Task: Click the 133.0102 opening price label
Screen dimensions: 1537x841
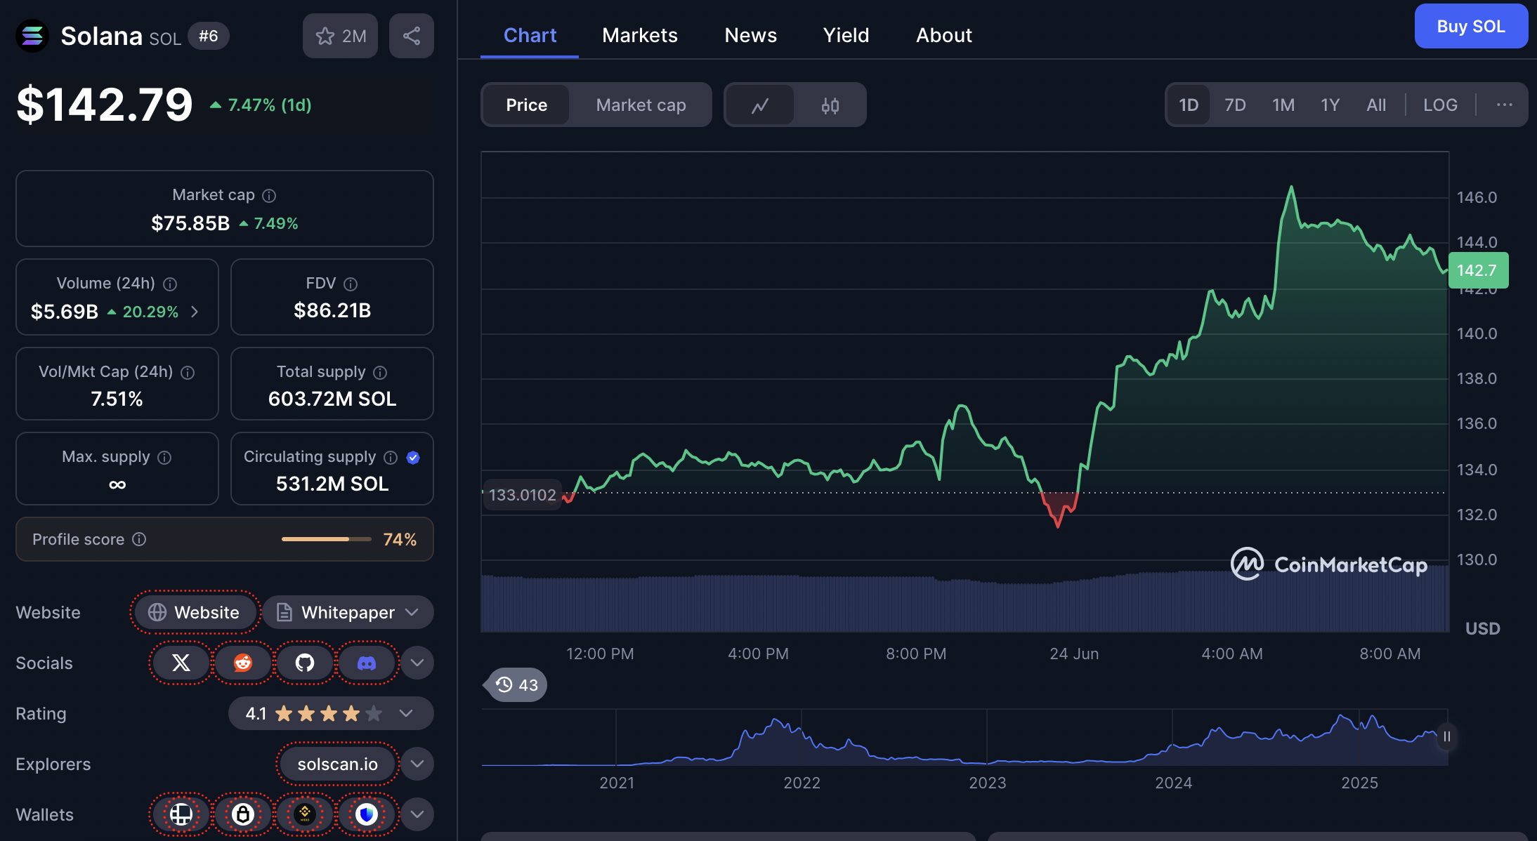Action: click(522, 495)
